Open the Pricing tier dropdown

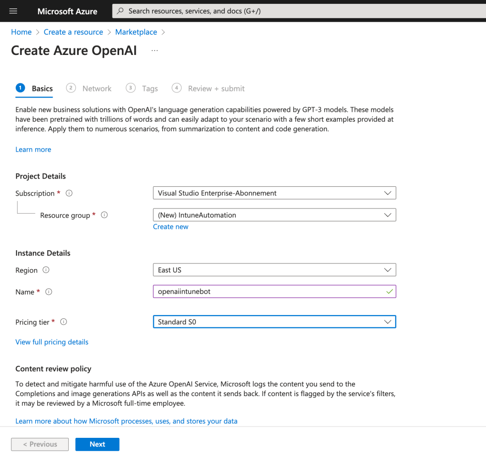pyautogui.click(x=274, y=322)
